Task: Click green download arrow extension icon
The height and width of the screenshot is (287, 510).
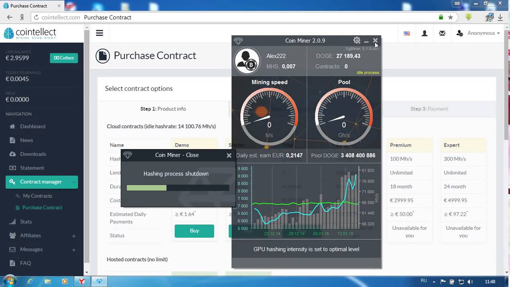Action: pos(468,17)
